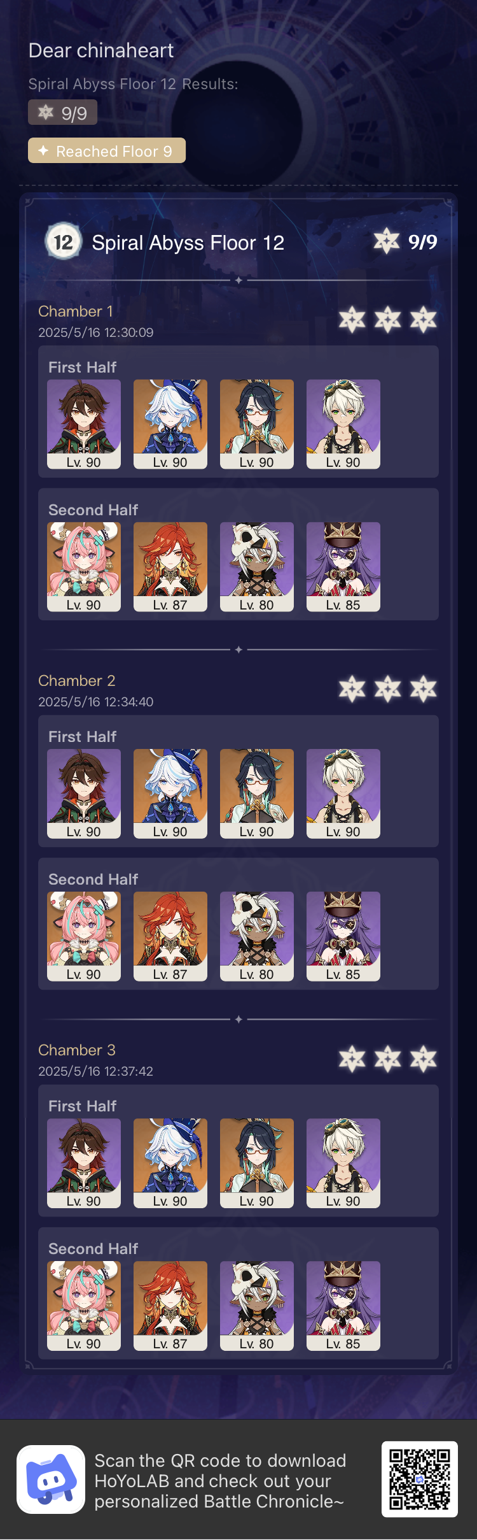Viewport: 477px width, 1540px height.
Task: Click the HoYoLAB app logo icon
Action: [x=51, y=1479]
